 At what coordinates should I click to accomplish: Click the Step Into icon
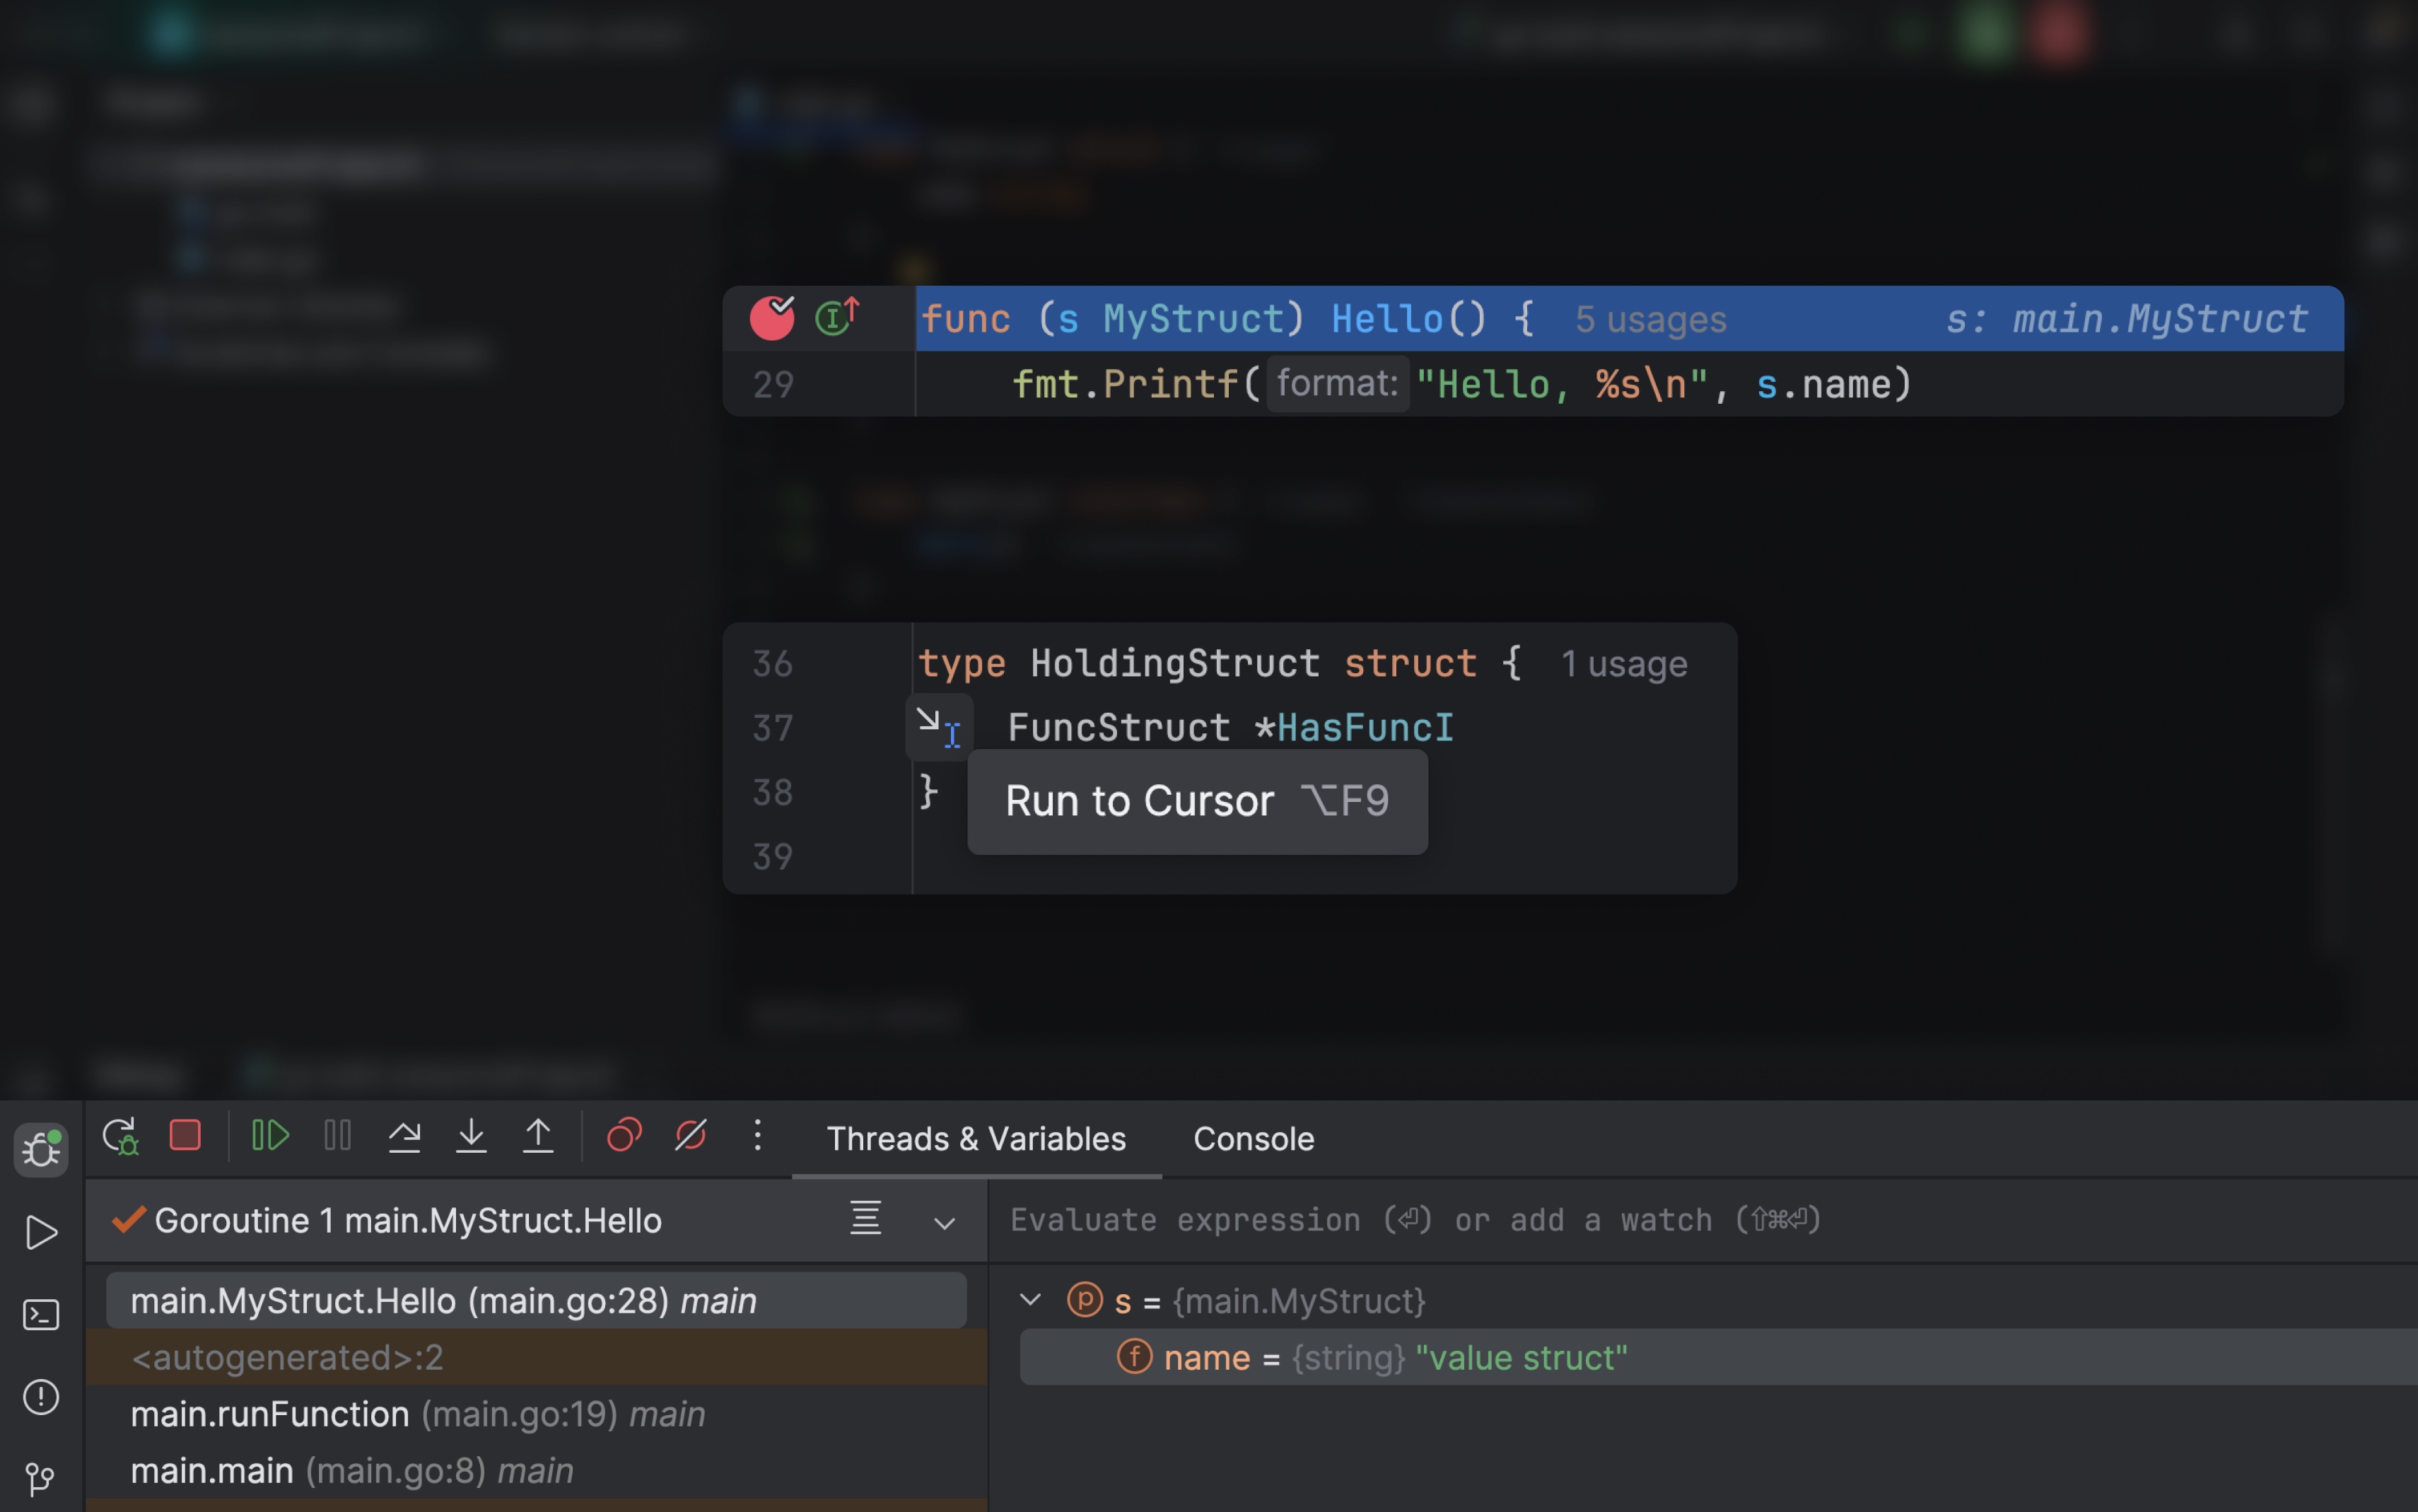click(x=471, y=1136)
